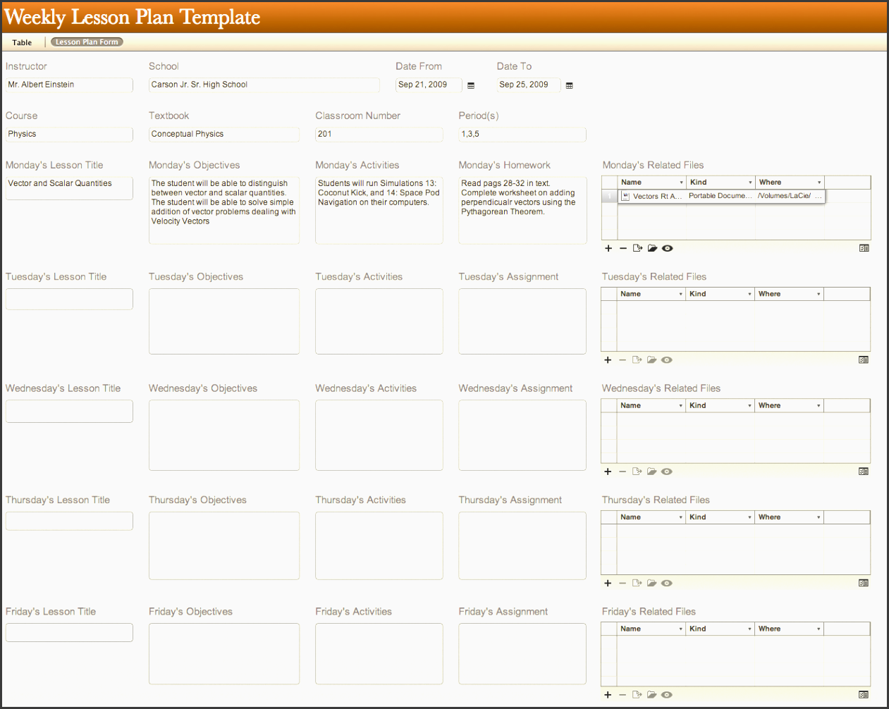
Task: Click export file icon under Monday's Related Files
Action: (637, 248)
